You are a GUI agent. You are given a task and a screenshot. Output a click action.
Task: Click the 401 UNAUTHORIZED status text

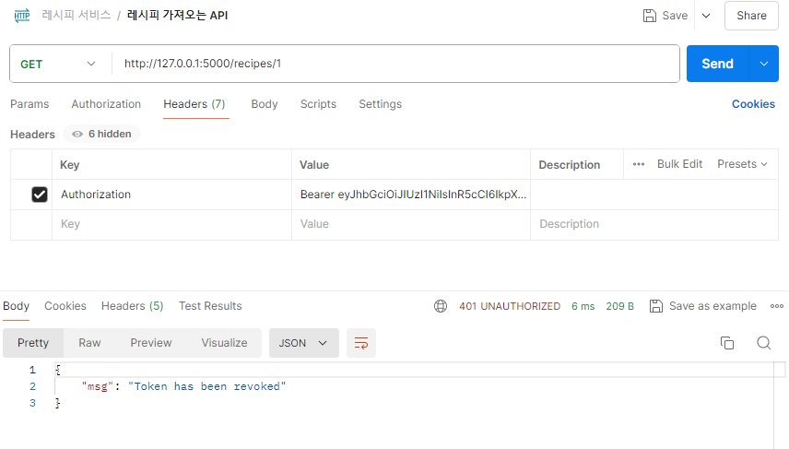pos(510,306)
